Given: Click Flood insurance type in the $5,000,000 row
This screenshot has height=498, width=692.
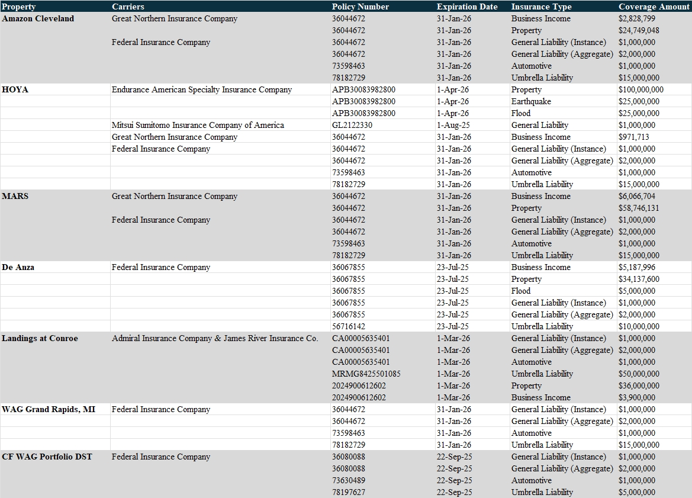Looking at the screenshot, I should pyautogui.click(x=521, y=291).
